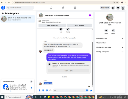The height and width of the screenshot is (99, 128).
Task: Click chat scrollbar down arrow
Action: coord(92,86)
